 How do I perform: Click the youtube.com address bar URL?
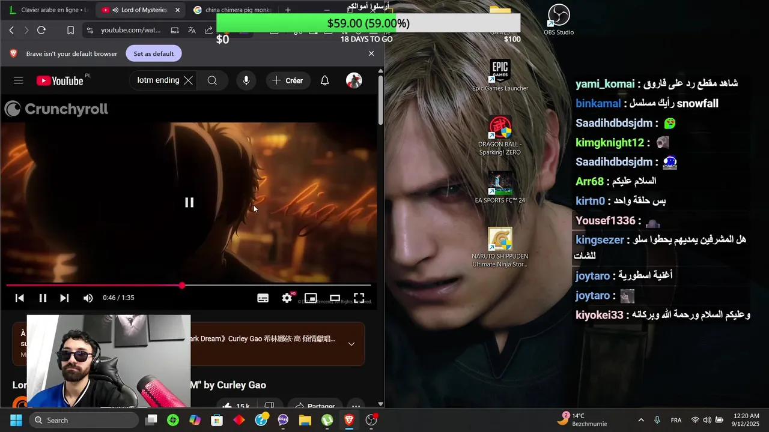(130, 30)
